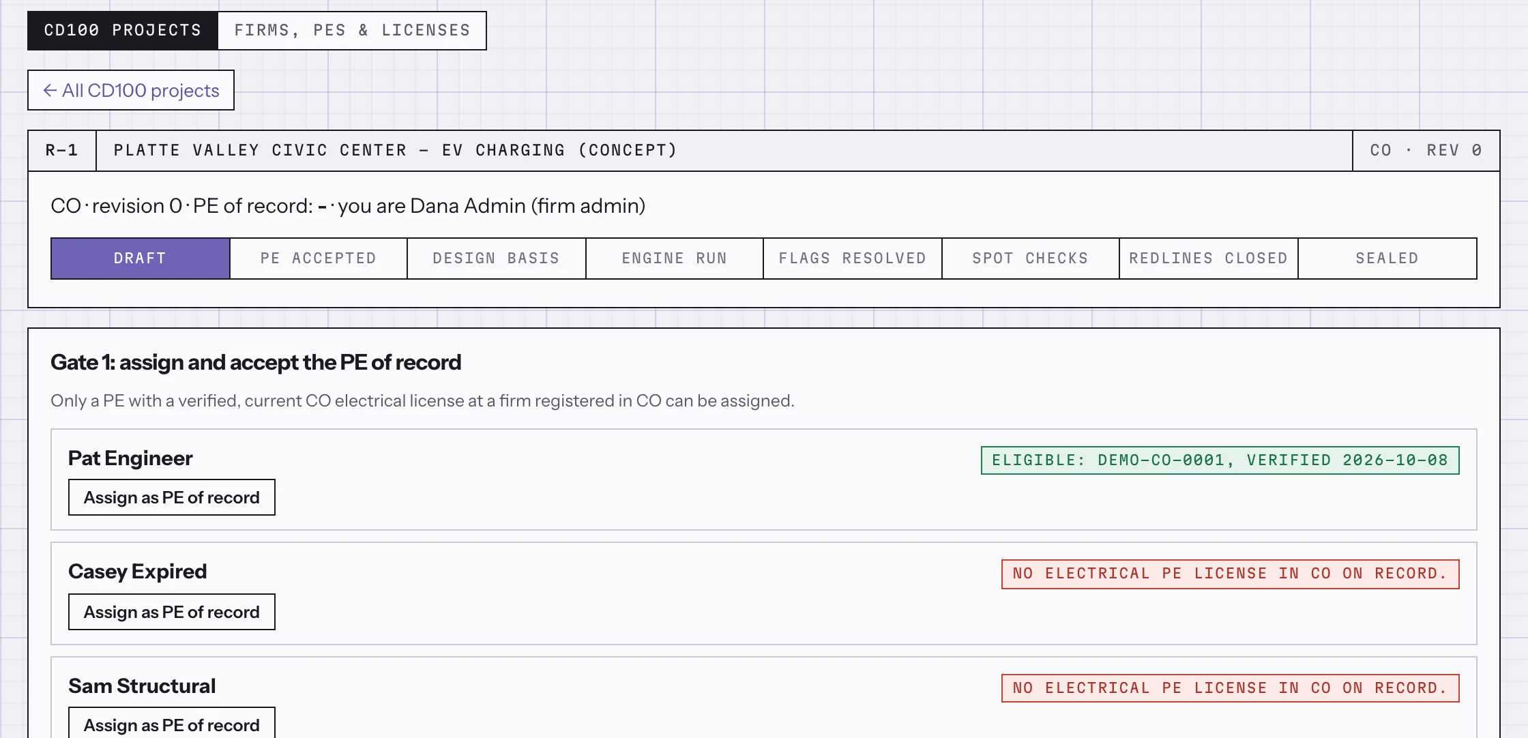
Task: Select the Redlines Closed stage step
Action: 1209,259
